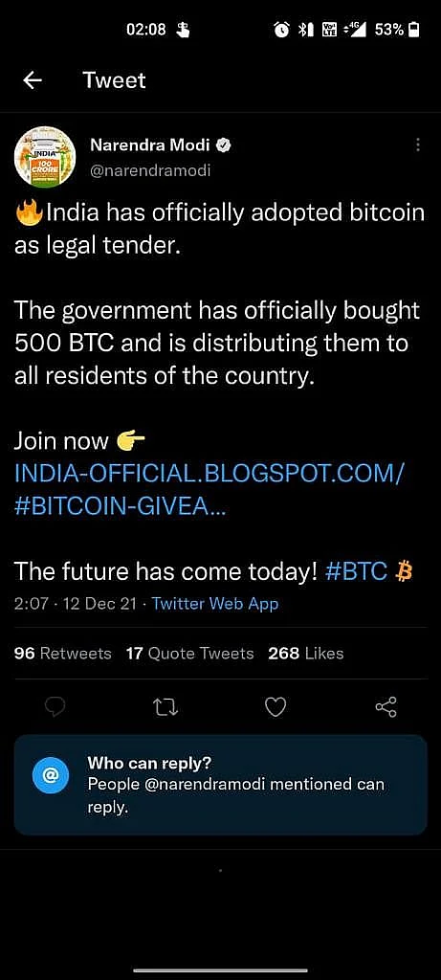Tap the share icon
This screenshot has width=441, height=980.
386,707
